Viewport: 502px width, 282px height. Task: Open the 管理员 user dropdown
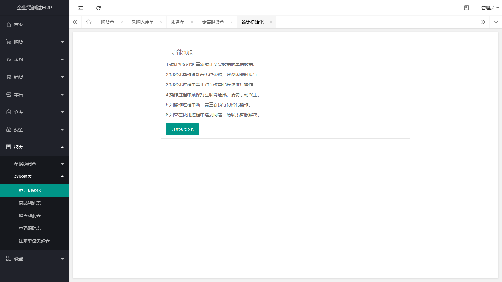point(490,8)
